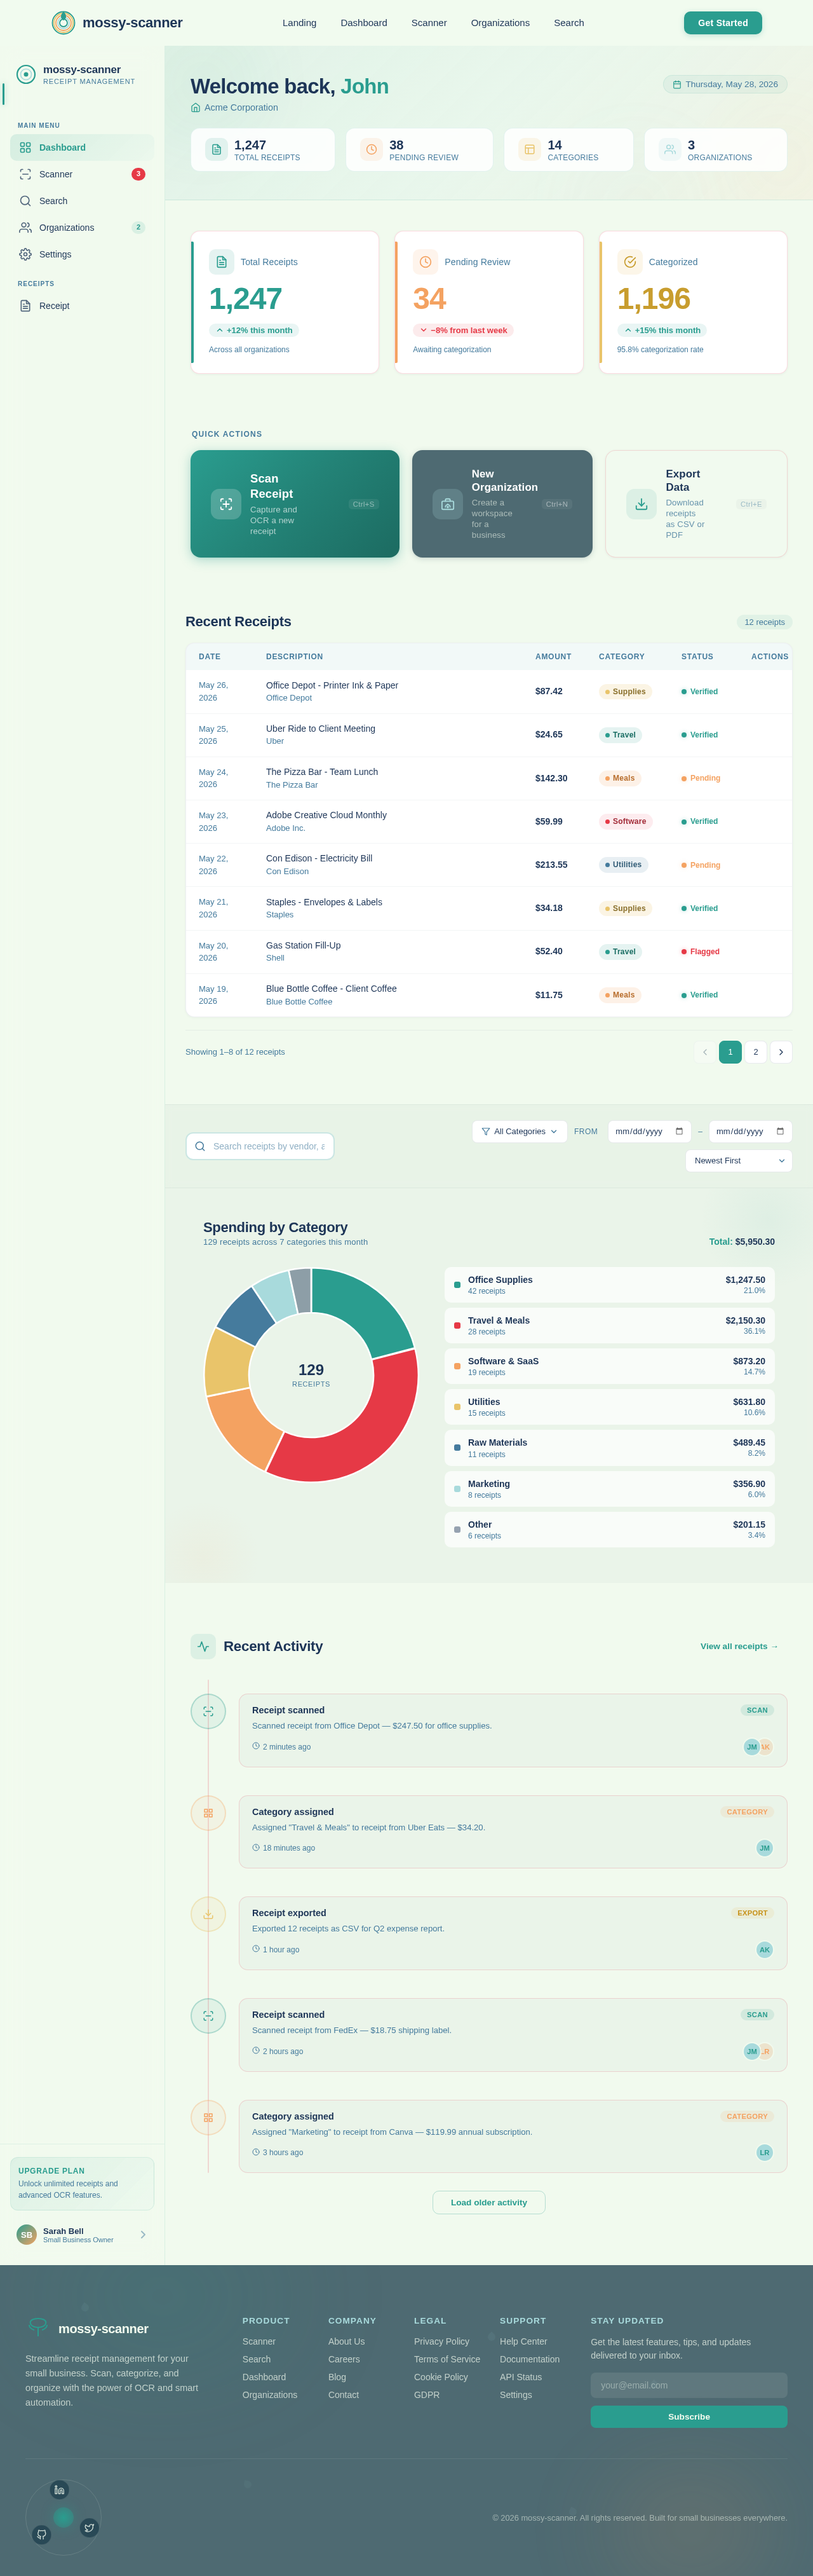813x2576 pixels.
Task: Open the API Status footer link
Action: [520, 2377]
